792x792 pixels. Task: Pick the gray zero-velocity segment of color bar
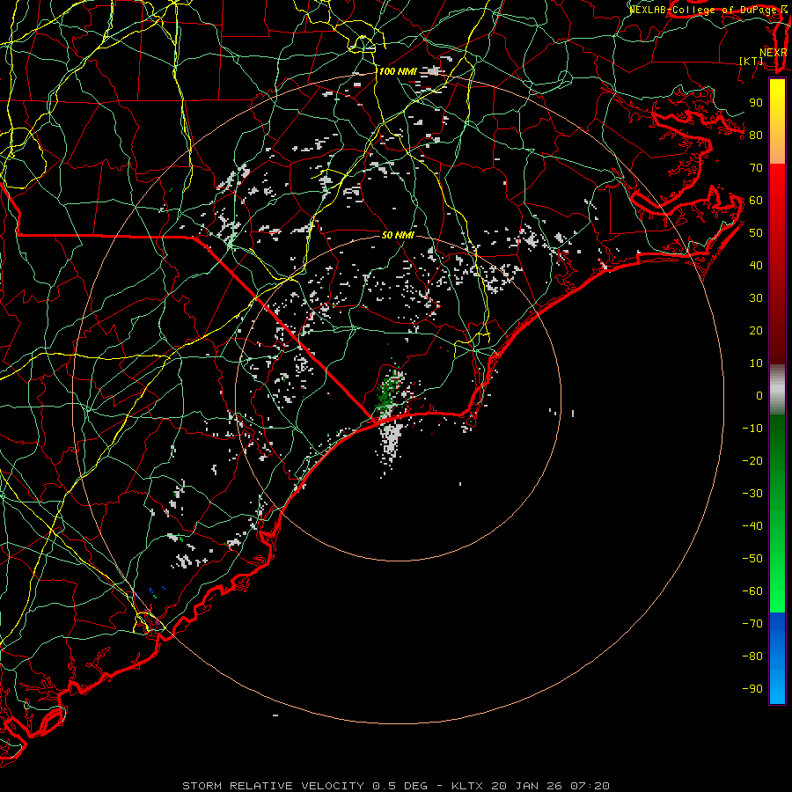(x=777, y=390)
